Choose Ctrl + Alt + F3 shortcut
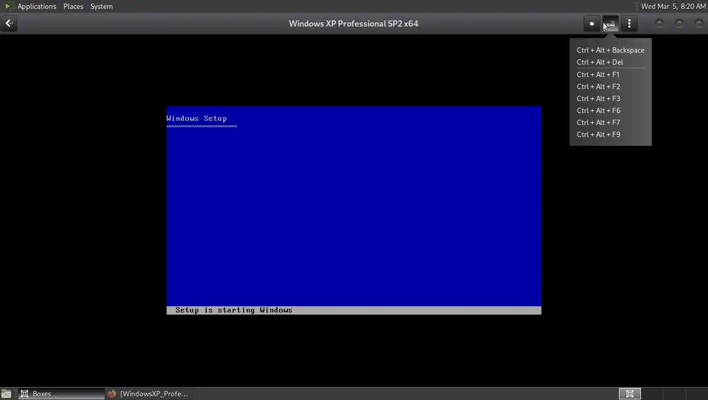 [x=611, y=98]
